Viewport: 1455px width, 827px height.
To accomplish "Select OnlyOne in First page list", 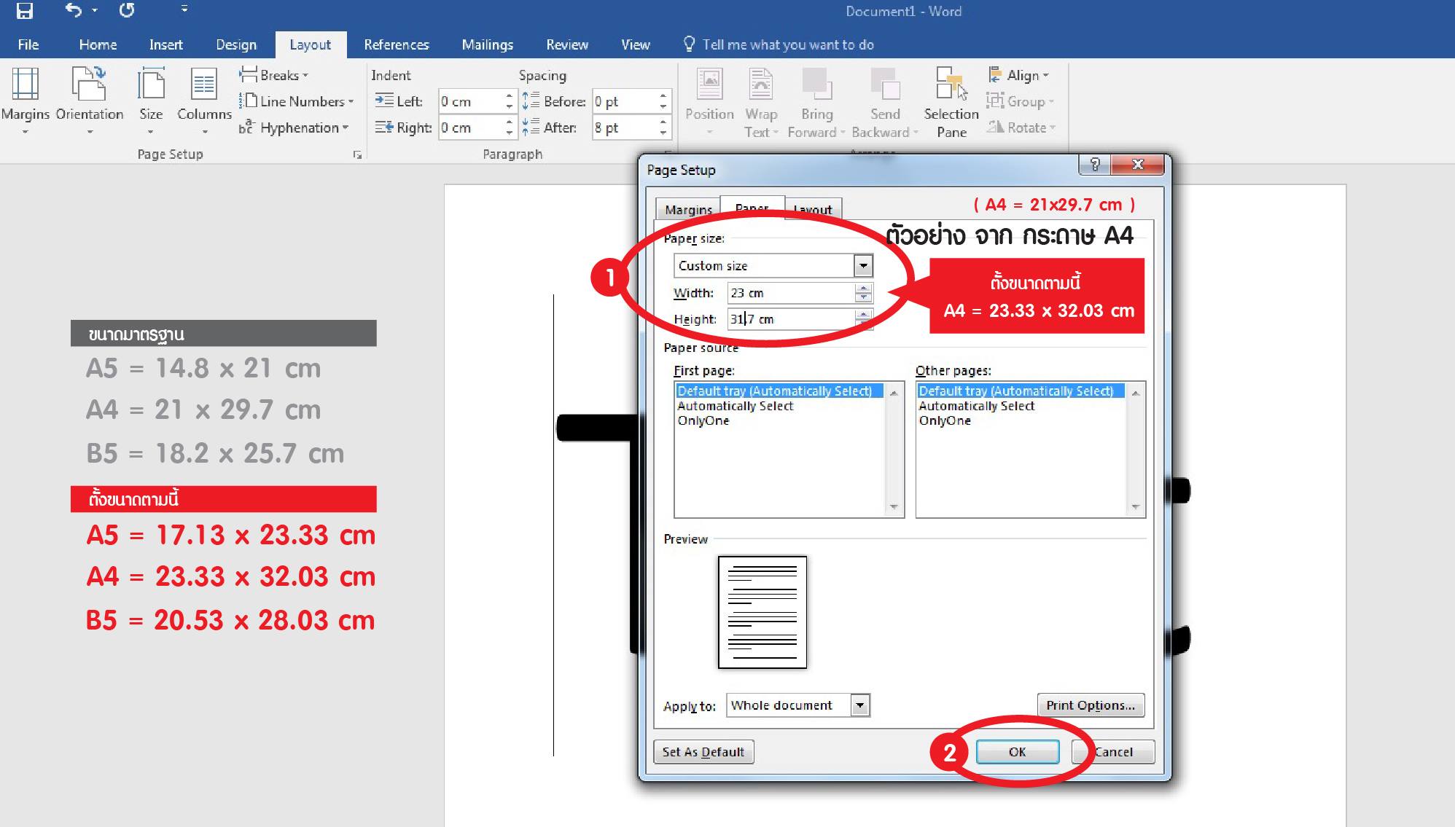I will (x=703, y=420).
